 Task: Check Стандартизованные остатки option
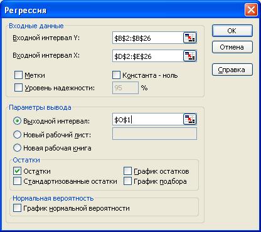17,181
